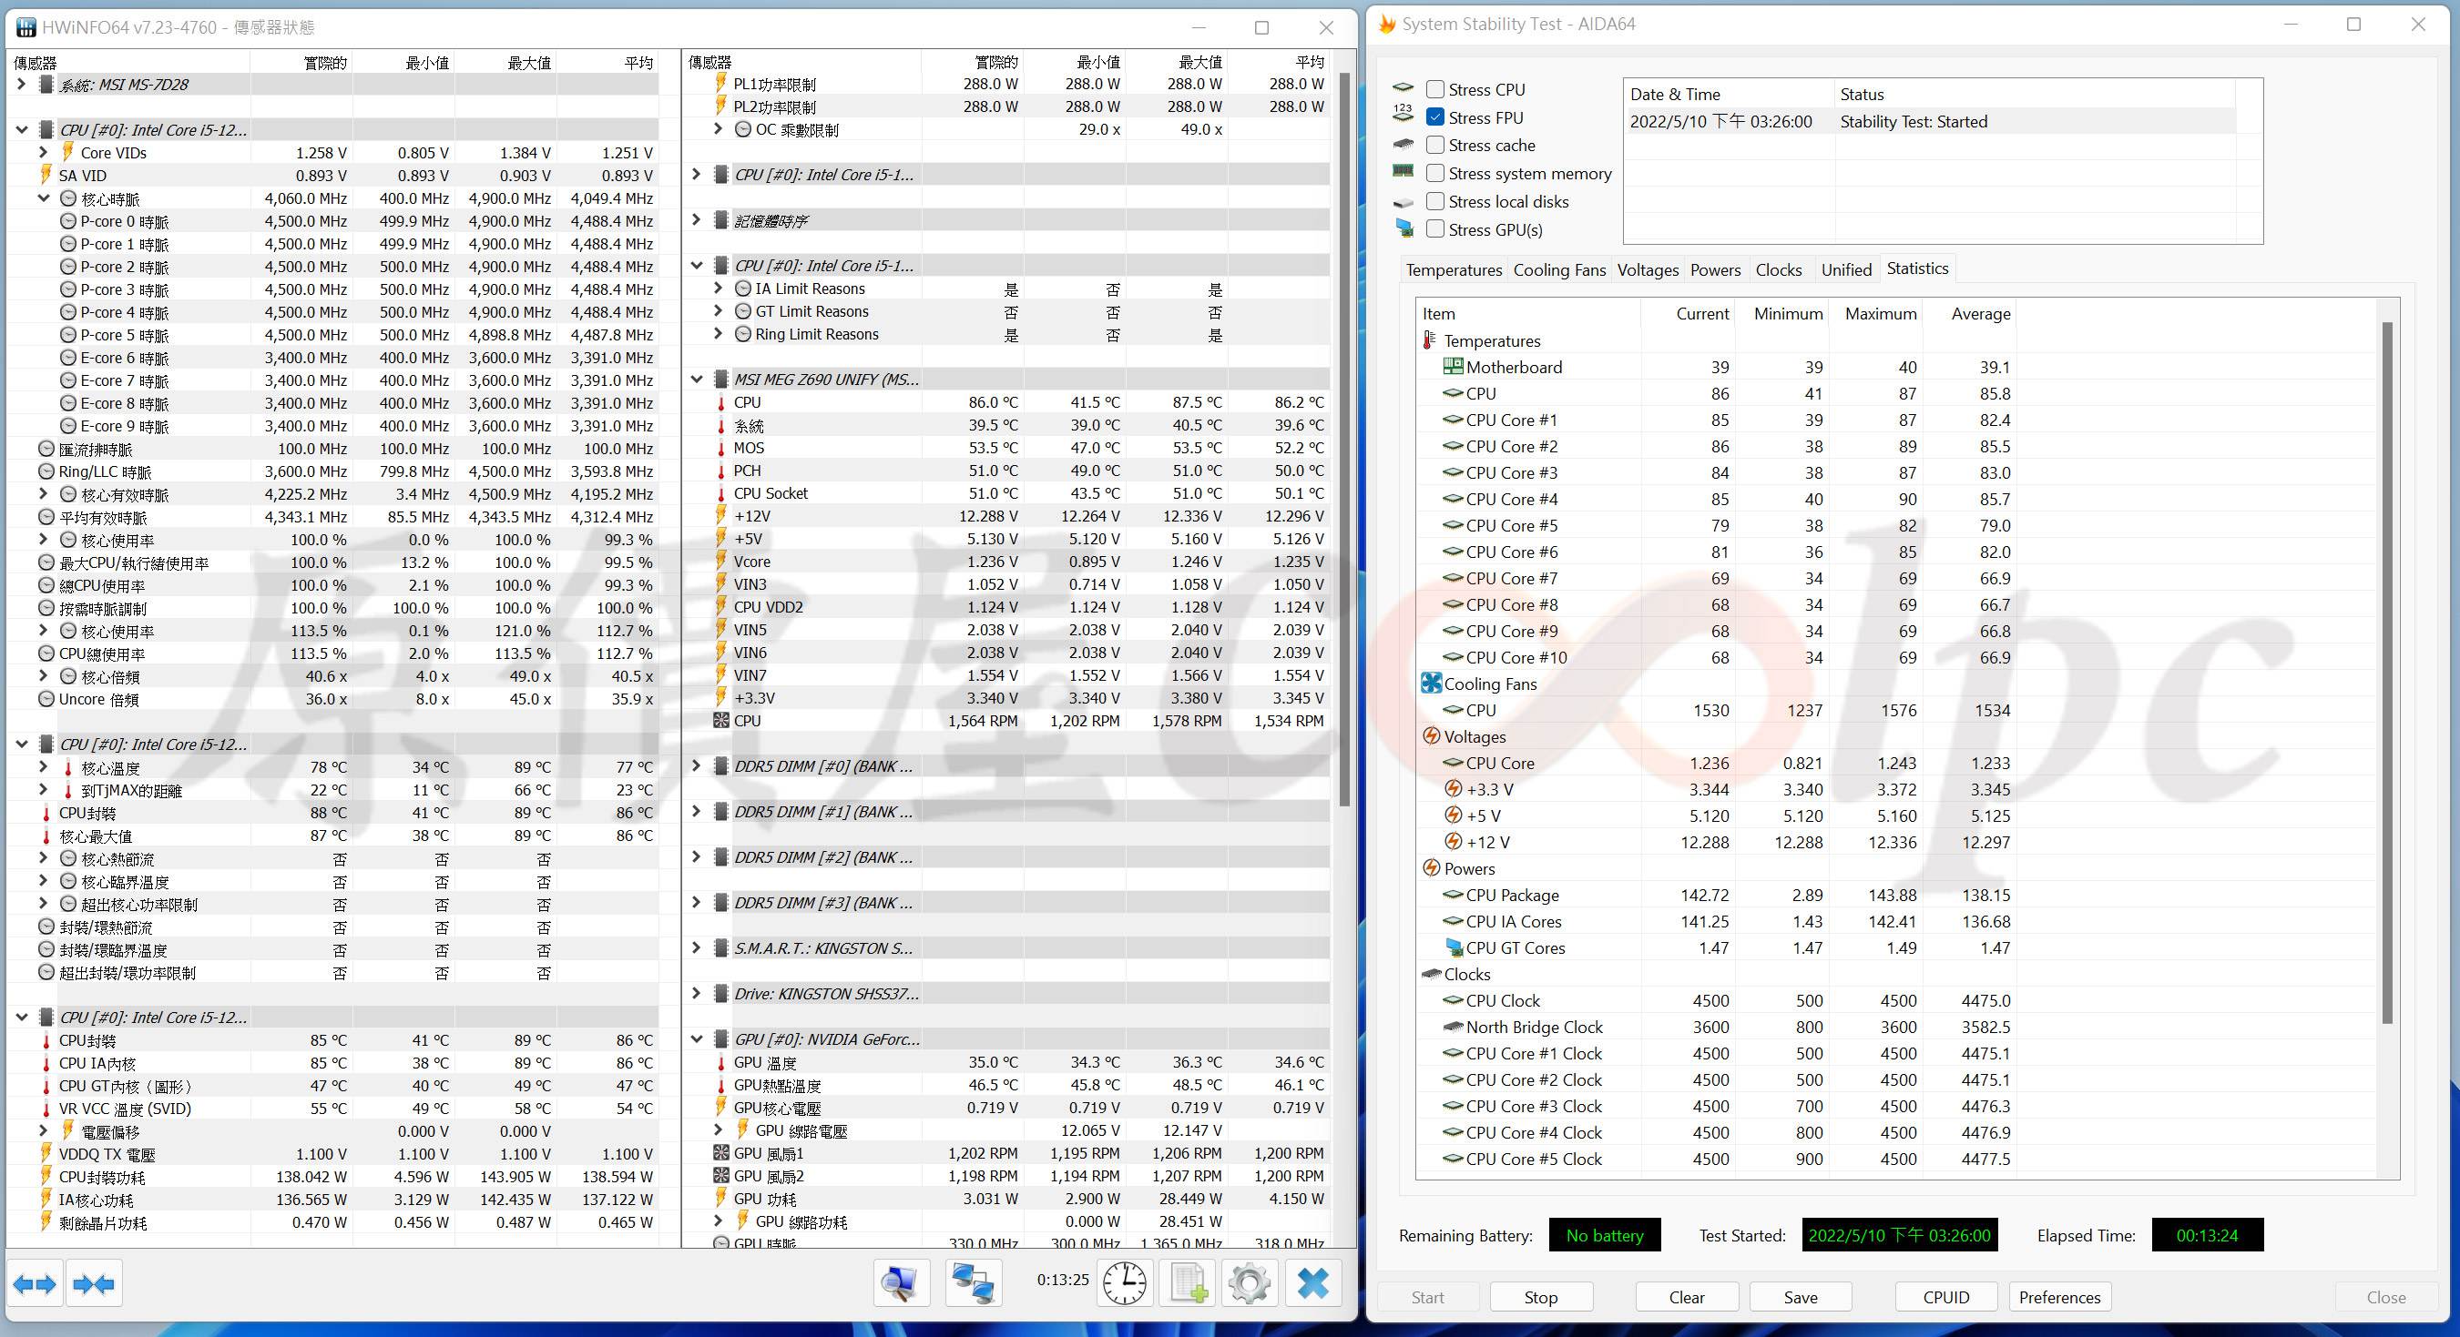Click Stop button in AIDA64
Viewport: 2460px width, 1337px height.
point(1540,1297)
